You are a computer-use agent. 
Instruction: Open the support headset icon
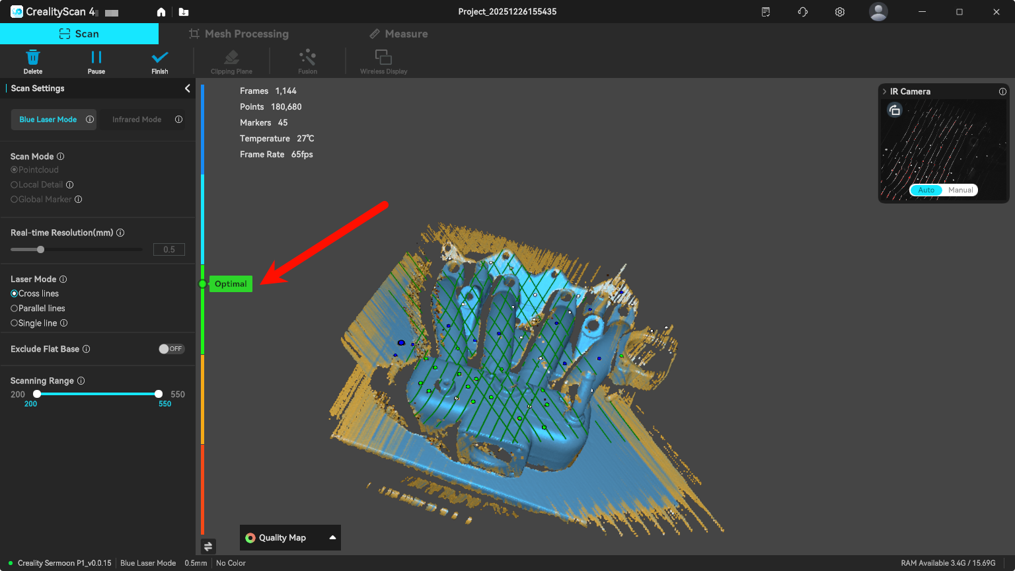pos(803,12)
